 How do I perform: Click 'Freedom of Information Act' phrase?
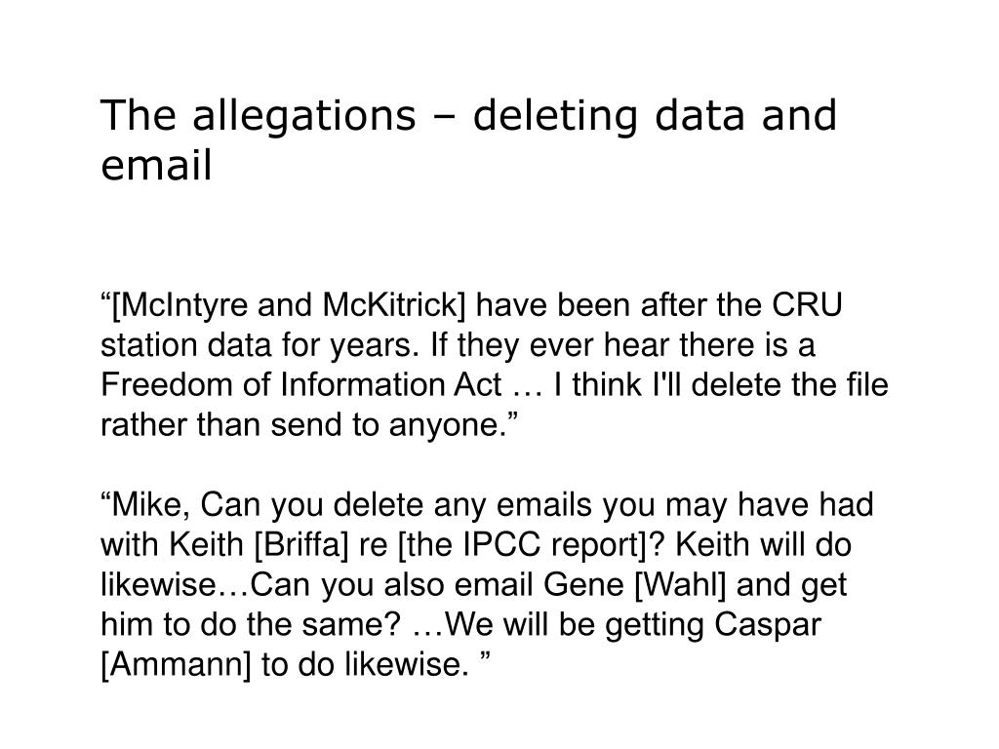[300, 384]
